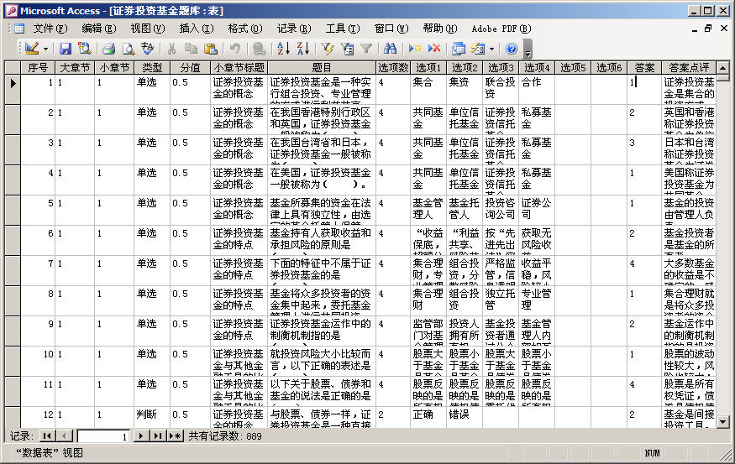Click the Apply Filter funnel icon
The width and height of the screenshot is (735, 464).
point(366,48)
